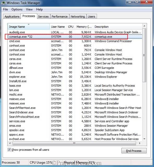Image resolution: width=154 pixels, height=167 pixels.
Task: Click the Processes: 50 status entry
Action: pos(11,163)
